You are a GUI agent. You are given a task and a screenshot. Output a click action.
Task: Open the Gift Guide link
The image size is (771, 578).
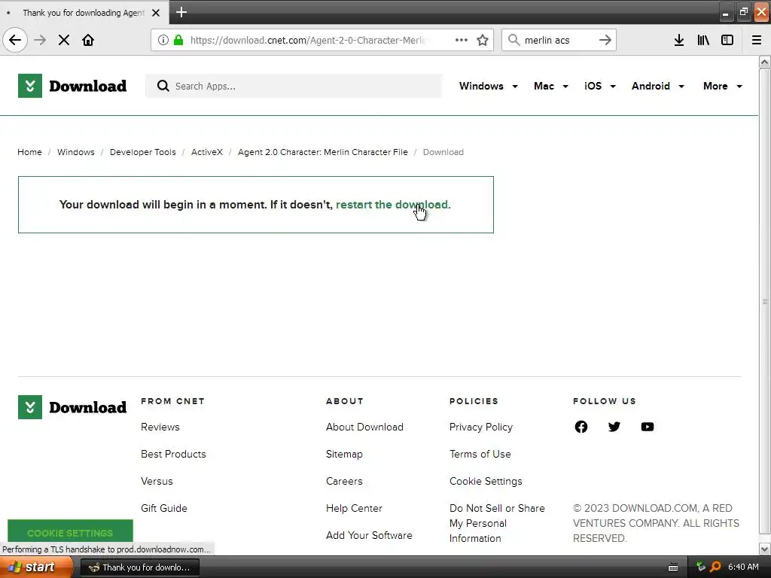coord(163,508)
